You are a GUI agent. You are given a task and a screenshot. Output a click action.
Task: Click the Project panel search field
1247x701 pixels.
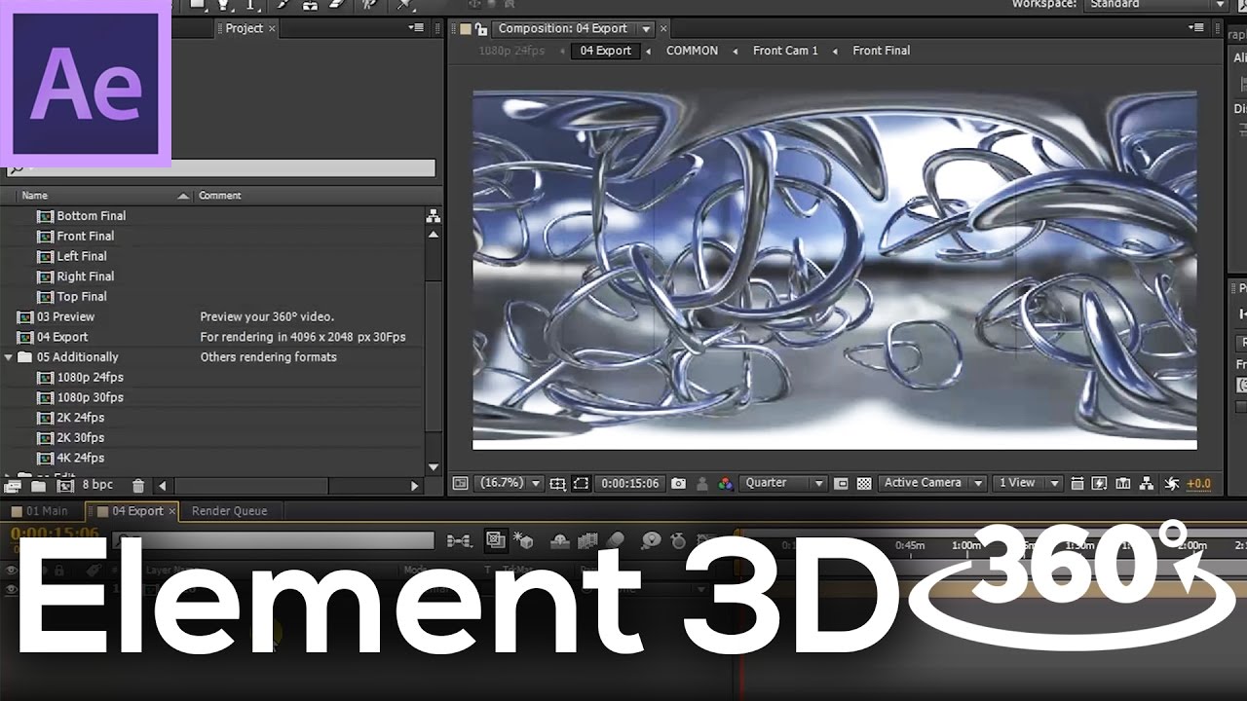coord(220,168)
